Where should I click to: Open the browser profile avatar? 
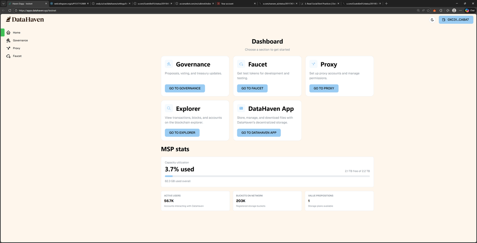coord(454,10)
